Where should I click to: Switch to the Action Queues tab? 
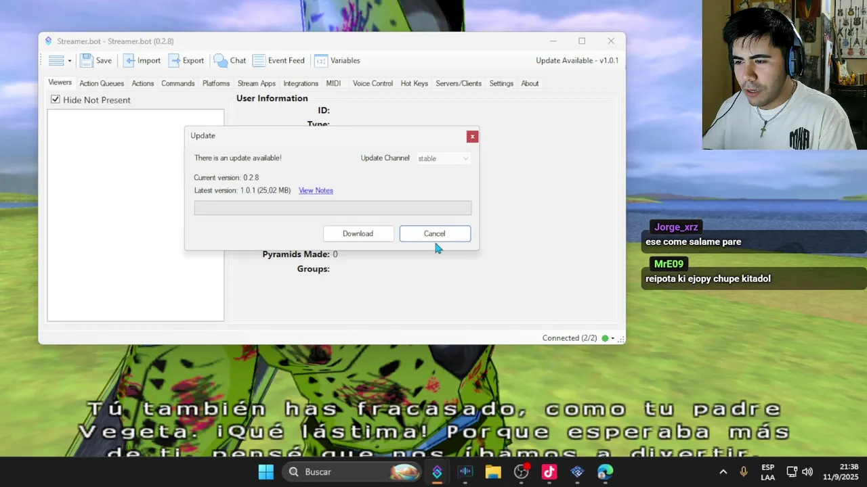pyautogui.click(x=102, y=84)
